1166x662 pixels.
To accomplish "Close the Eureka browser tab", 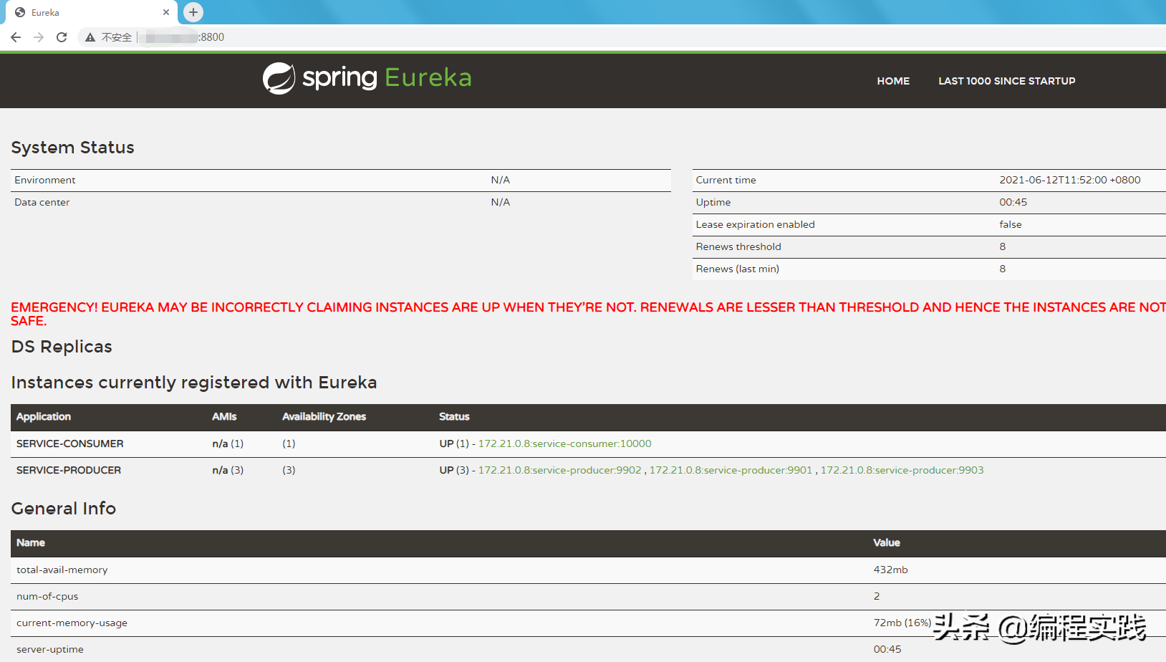I will point(166,12).
